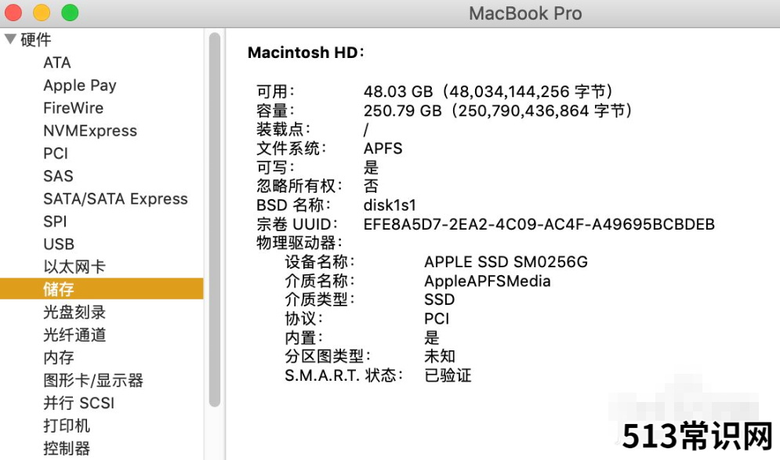The image size is (780, 460).
Task: Select 图形卡/显示器 in the sidebar
Action: pyautogui.click(x=93, y=380)
